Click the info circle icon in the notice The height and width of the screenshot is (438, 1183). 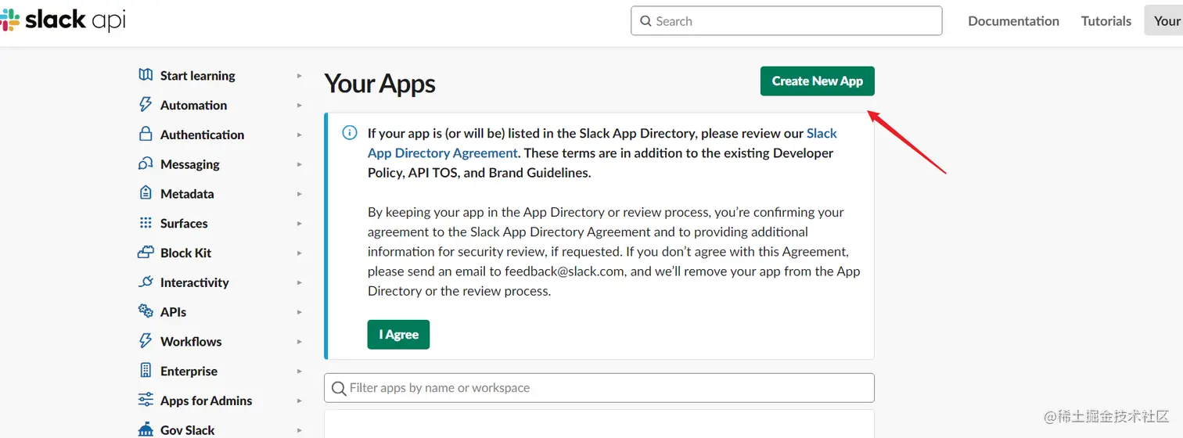pyautogui.click(x=350, y=133)
